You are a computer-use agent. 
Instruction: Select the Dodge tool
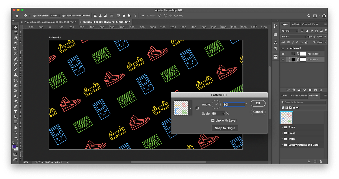pyautogui.click(x=16, y=101)
